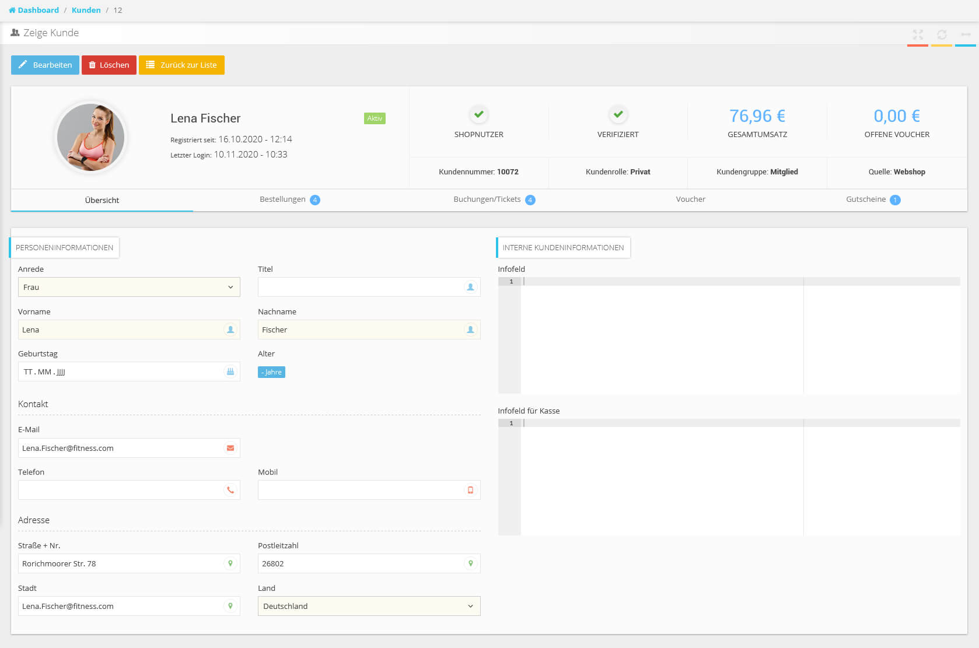Expand the Land dropdown showing Deutschland
This screenshot has height=648, width=979.
(x=369, y=606)
